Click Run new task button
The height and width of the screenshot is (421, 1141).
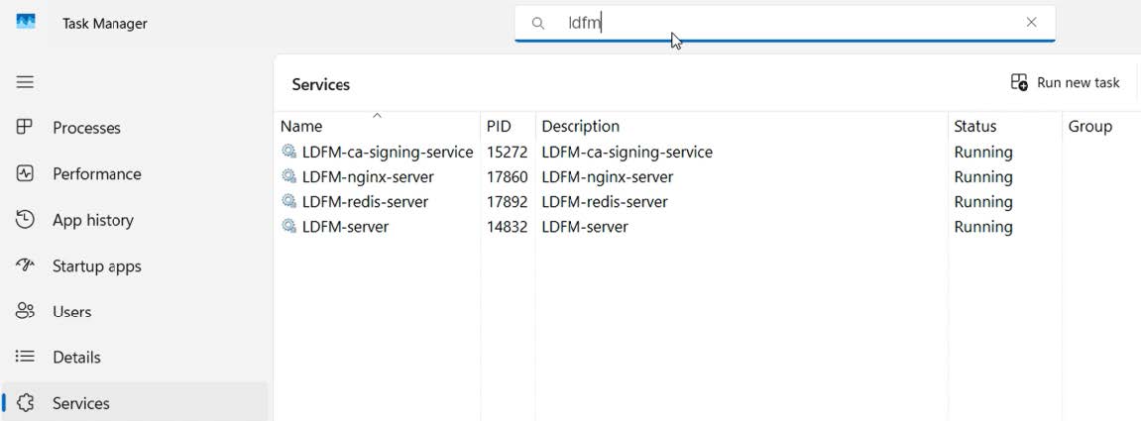point(1065,83)
